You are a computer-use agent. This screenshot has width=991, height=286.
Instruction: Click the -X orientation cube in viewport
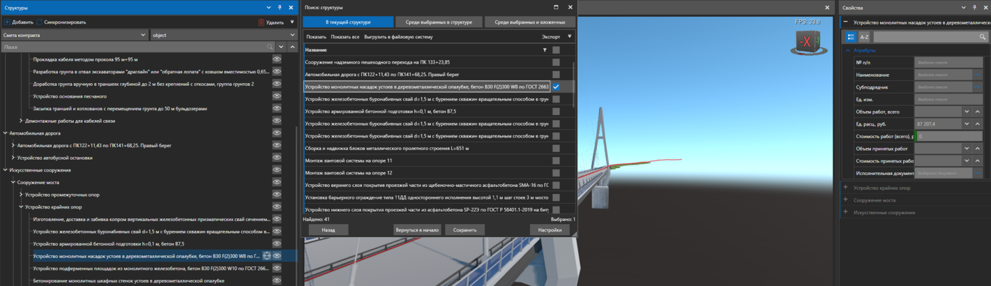[803, 42]
